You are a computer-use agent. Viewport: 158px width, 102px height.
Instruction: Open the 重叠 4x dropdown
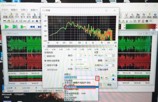[110, 60]
